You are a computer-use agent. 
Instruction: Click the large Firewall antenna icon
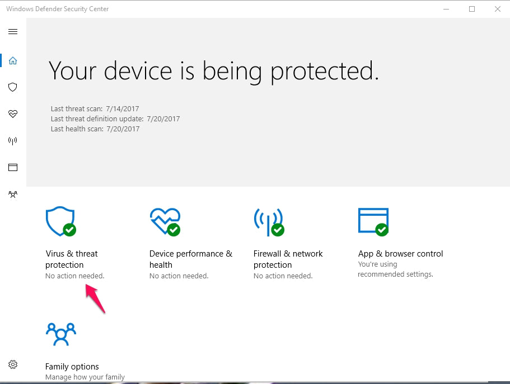(268, 221)
